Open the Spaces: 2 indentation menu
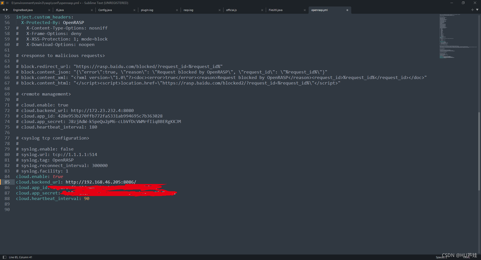 point(441,257)
